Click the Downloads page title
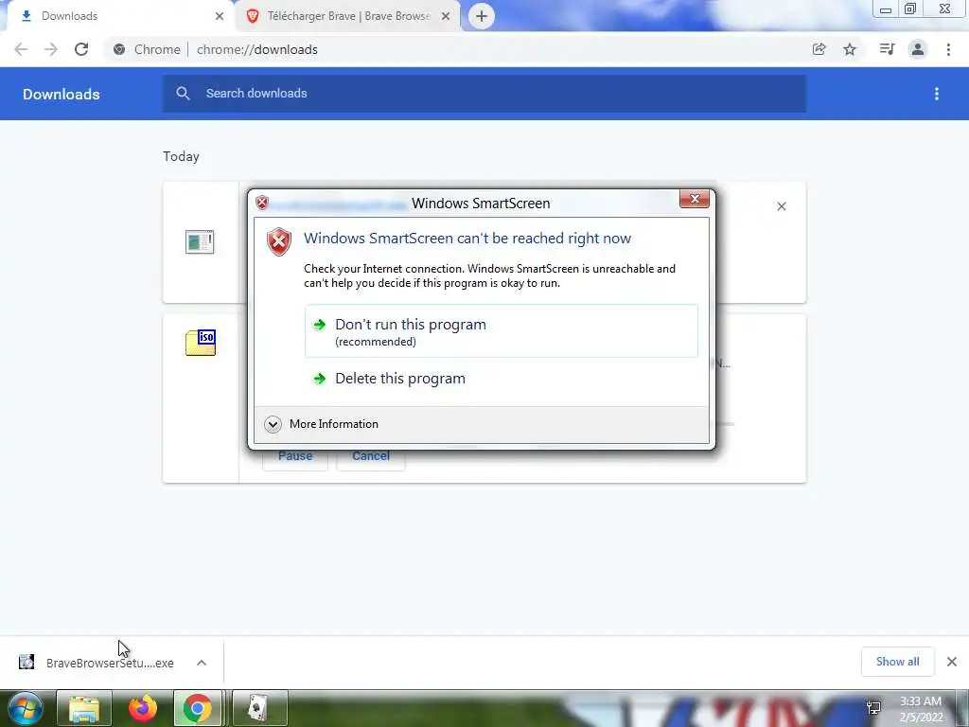 coord(62,94)
